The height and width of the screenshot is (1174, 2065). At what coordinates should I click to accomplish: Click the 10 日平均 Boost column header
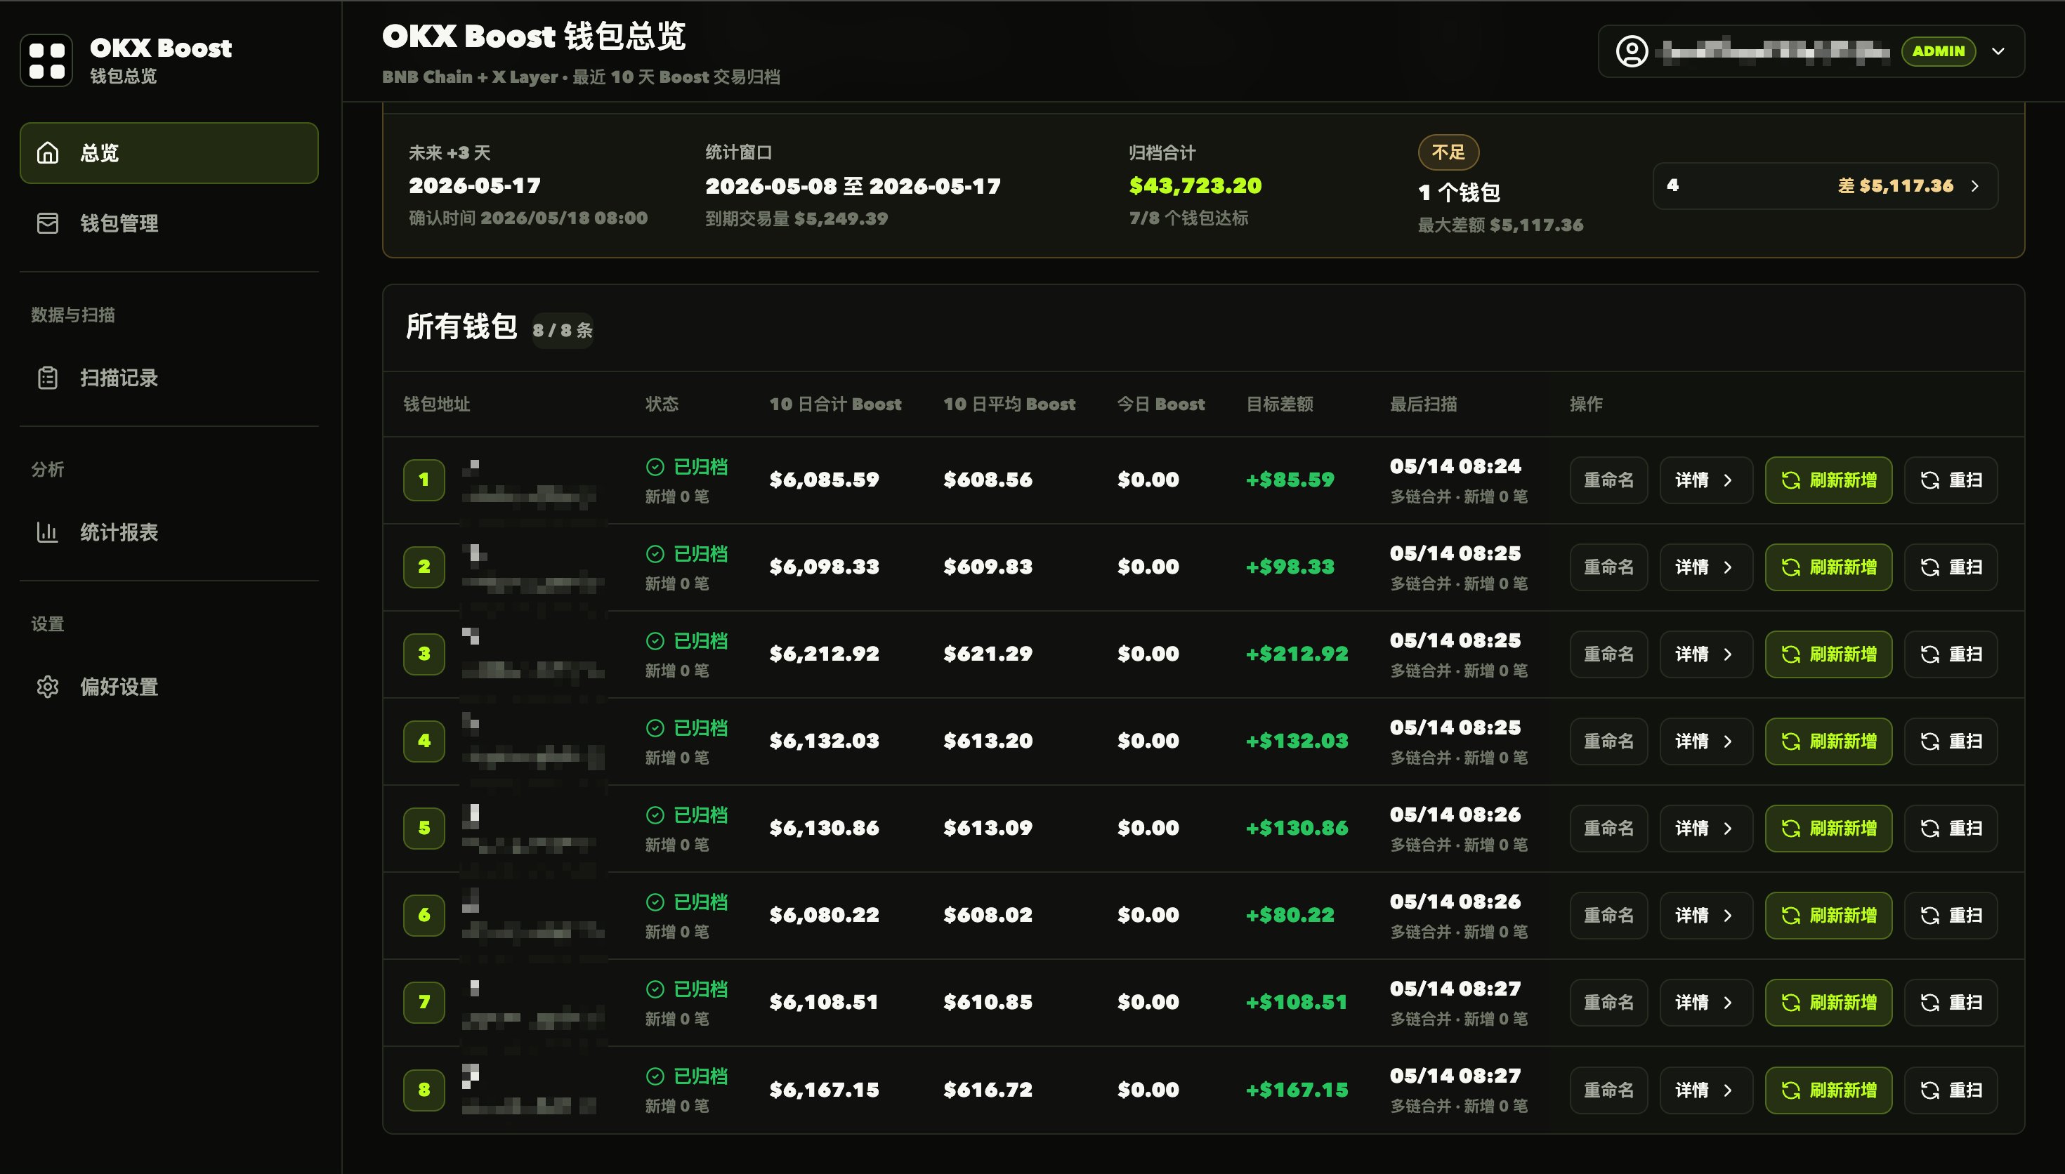[1009, 404]
